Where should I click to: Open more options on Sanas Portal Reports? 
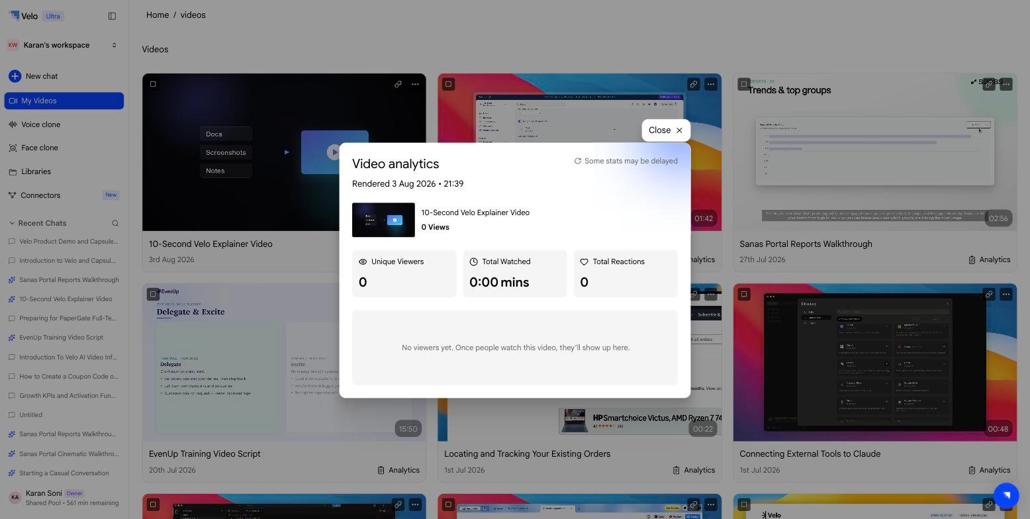pos(1006,84)
